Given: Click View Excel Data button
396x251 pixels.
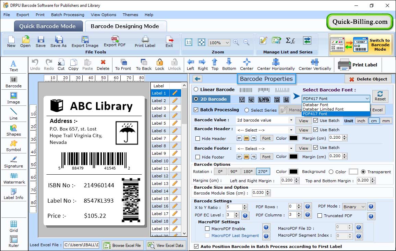Looking at the screenshot, I should [166, 245].
